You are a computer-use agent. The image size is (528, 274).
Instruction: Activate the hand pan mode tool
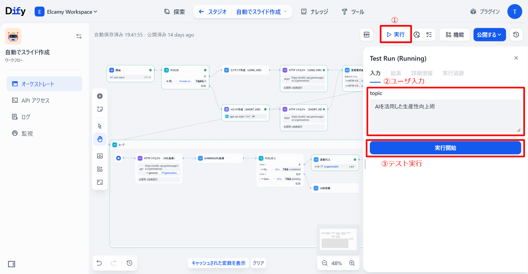pyautogui.click(x=100, y=139)
